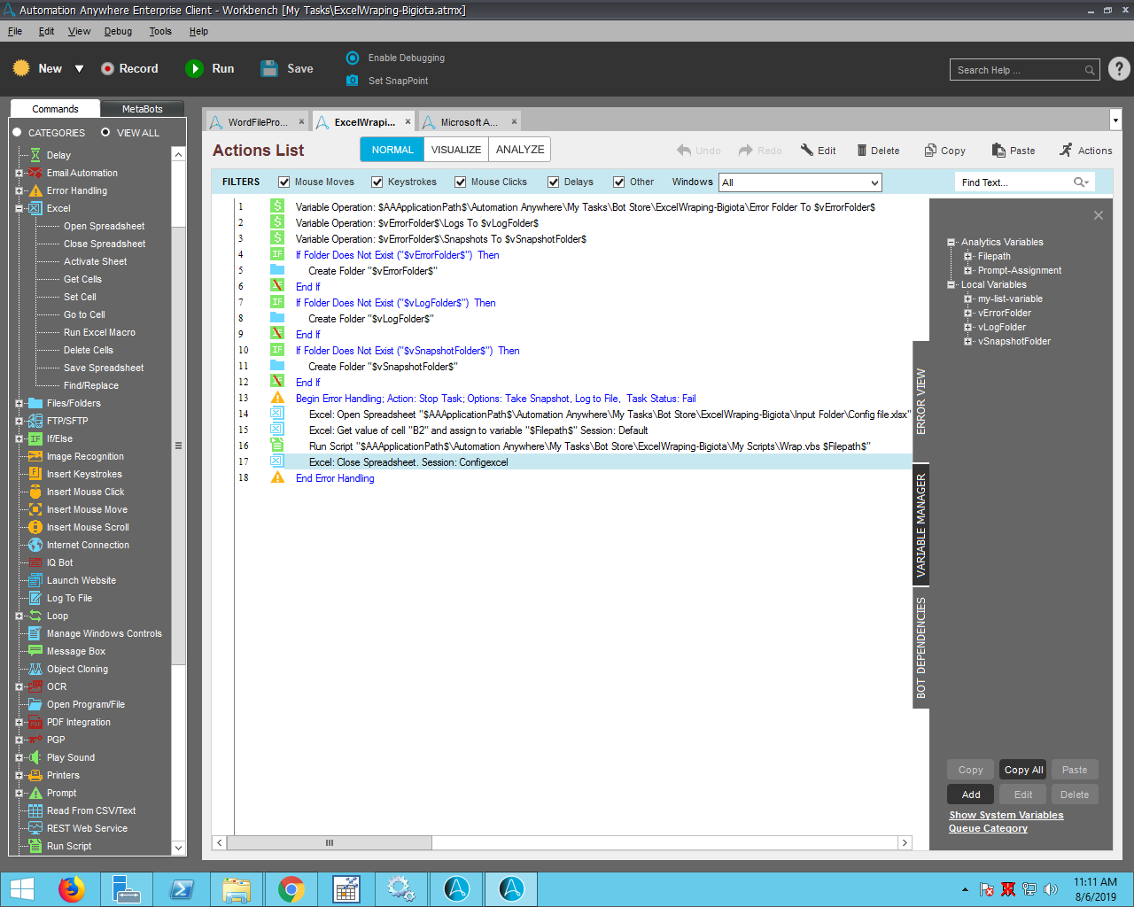1134x907 pixels.
Task: Select the VIEW ALL radio button
Action: [105, 133]
